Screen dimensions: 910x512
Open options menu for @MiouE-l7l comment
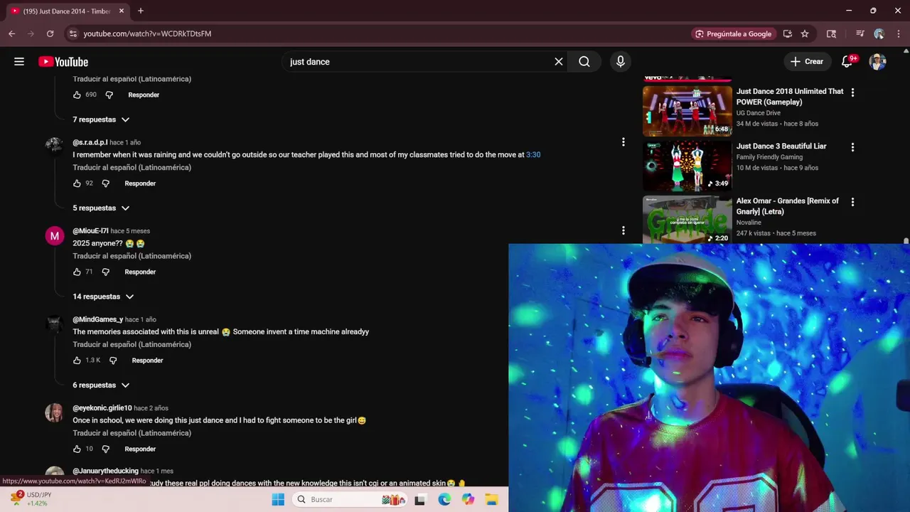[x=623, y=230]
